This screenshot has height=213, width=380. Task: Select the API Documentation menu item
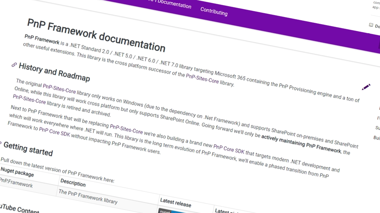tap(169, 6)
